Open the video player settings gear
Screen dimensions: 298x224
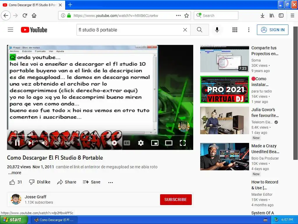[141, 143]
